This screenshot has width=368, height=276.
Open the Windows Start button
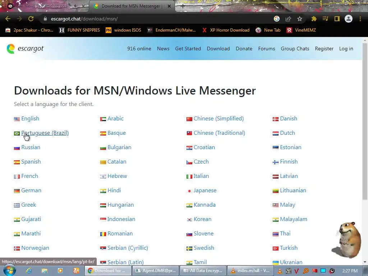point(10,270)
